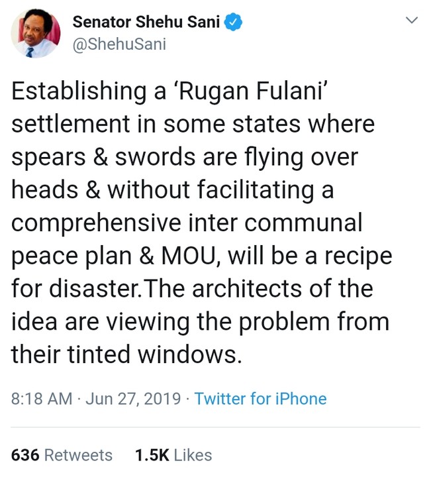Click the word 'Likes' label
The image size is (431, 477).
pos(193,455)
